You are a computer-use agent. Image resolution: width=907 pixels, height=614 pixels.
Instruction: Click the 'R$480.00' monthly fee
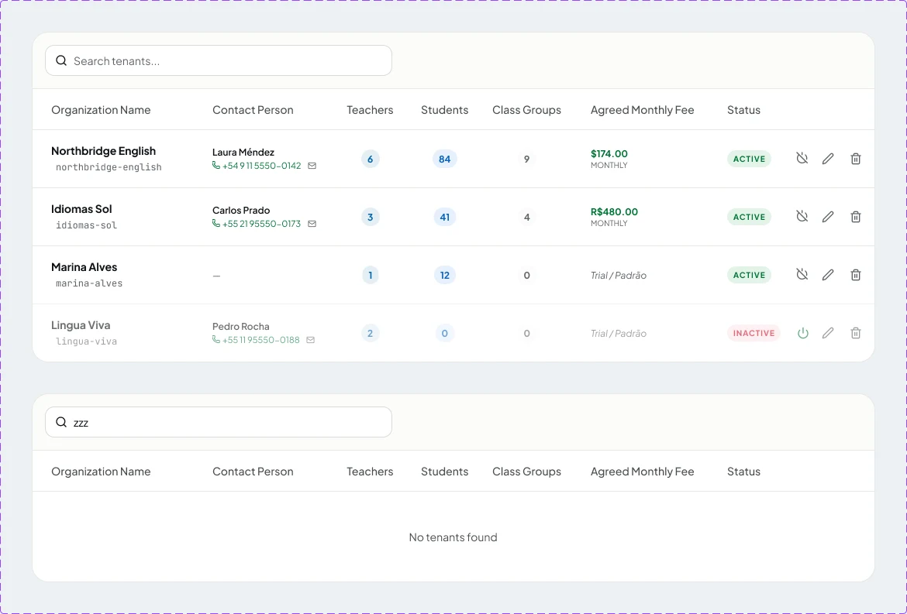click(614, 211)
